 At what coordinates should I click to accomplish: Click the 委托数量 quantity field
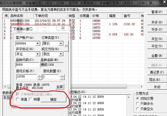(x=51, y=77)
